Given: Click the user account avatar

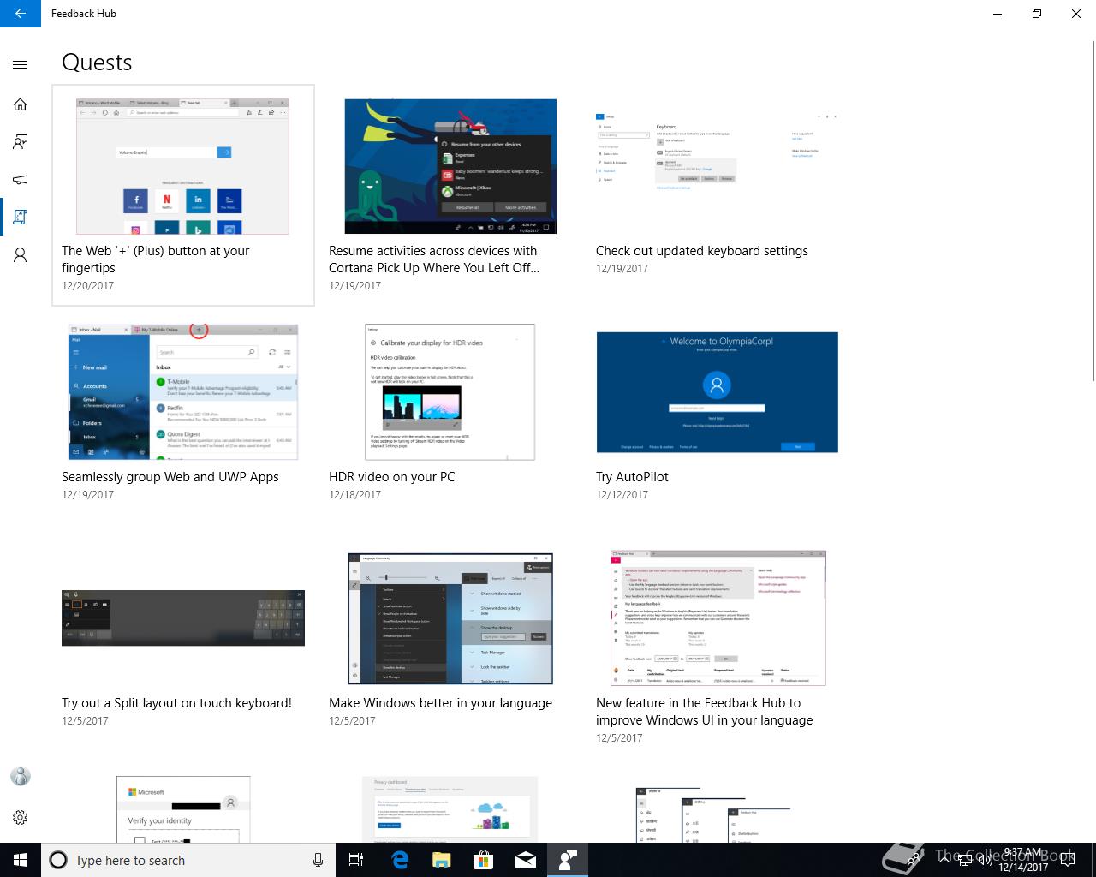Looking at the screenshot, I should click(x=21, y=776).
